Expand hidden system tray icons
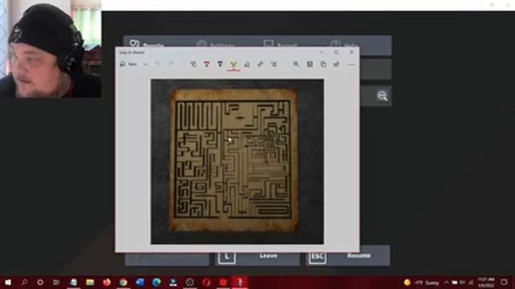 coord(447,283)
